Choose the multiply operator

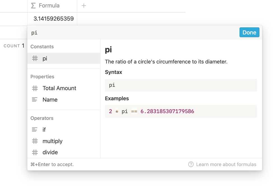(53, 141)
